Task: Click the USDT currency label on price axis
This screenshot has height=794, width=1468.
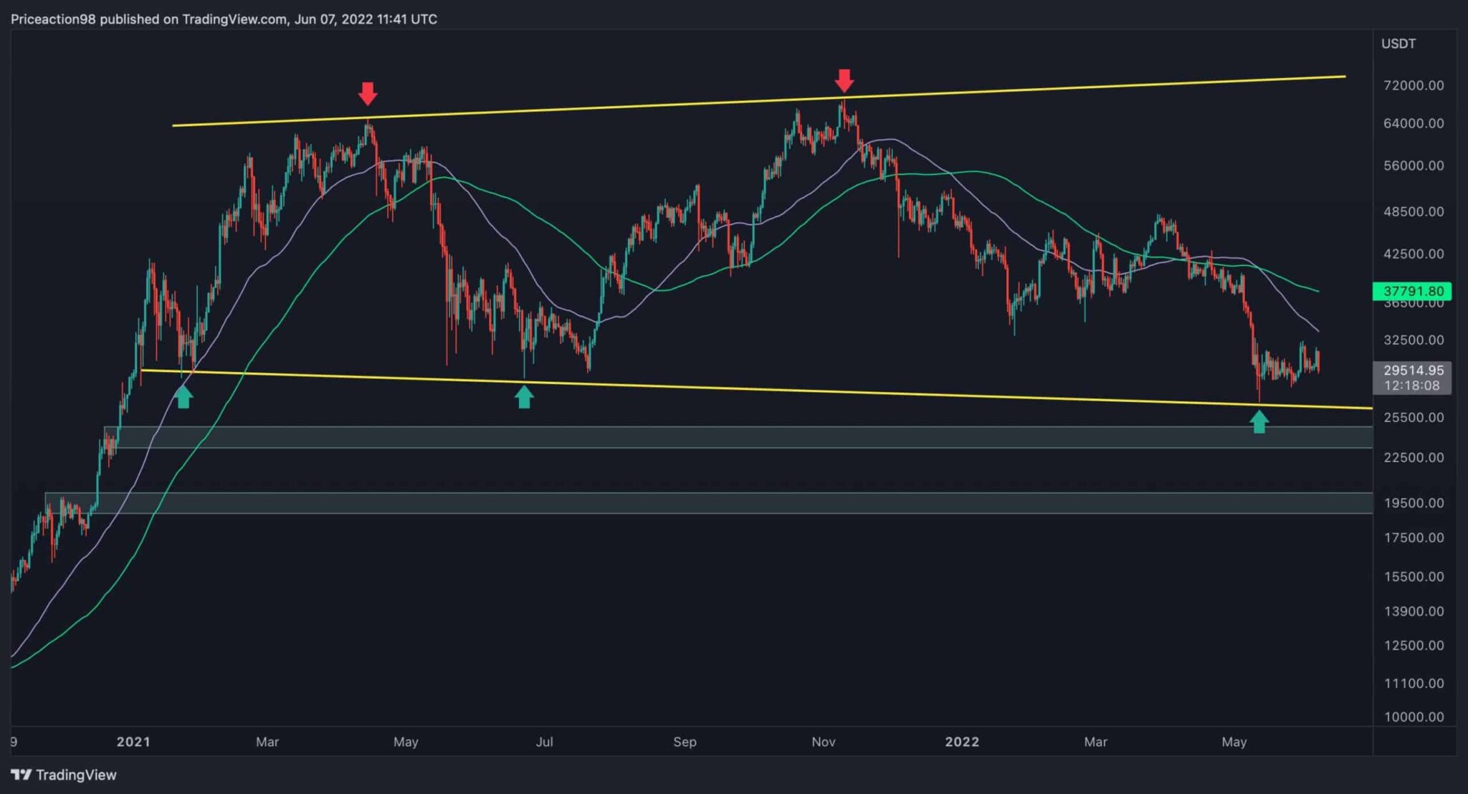Action: coord(1398,44)
